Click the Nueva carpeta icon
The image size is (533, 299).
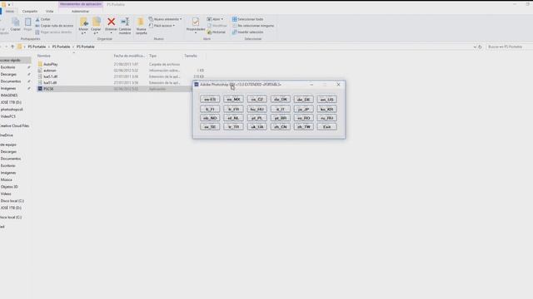pos(141,22)
